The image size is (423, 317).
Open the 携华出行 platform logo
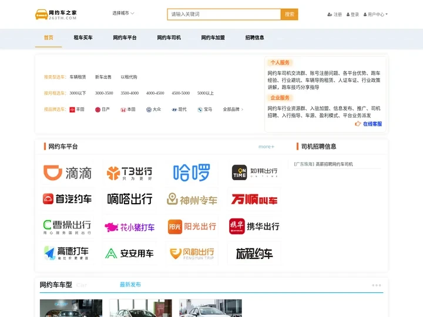[x=254, y=227]
